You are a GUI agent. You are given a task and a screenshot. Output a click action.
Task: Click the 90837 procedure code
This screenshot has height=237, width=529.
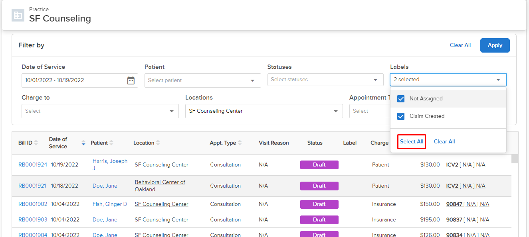454,220
